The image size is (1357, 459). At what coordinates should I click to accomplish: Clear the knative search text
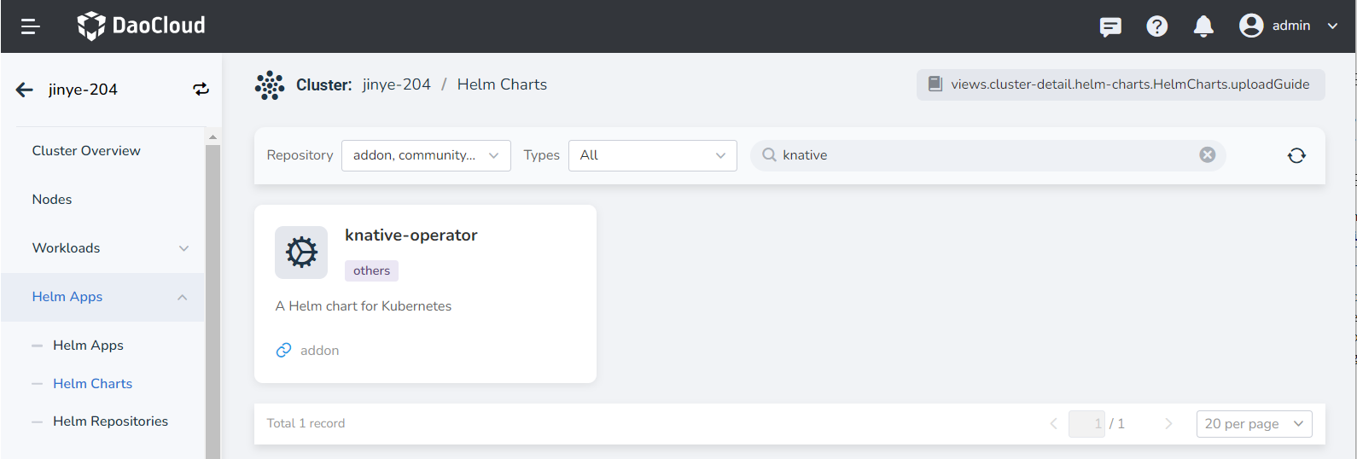1207,154
